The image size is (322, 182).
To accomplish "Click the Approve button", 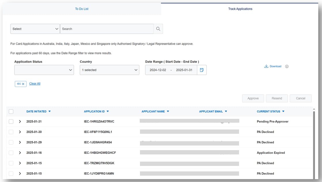I will 253,98.
